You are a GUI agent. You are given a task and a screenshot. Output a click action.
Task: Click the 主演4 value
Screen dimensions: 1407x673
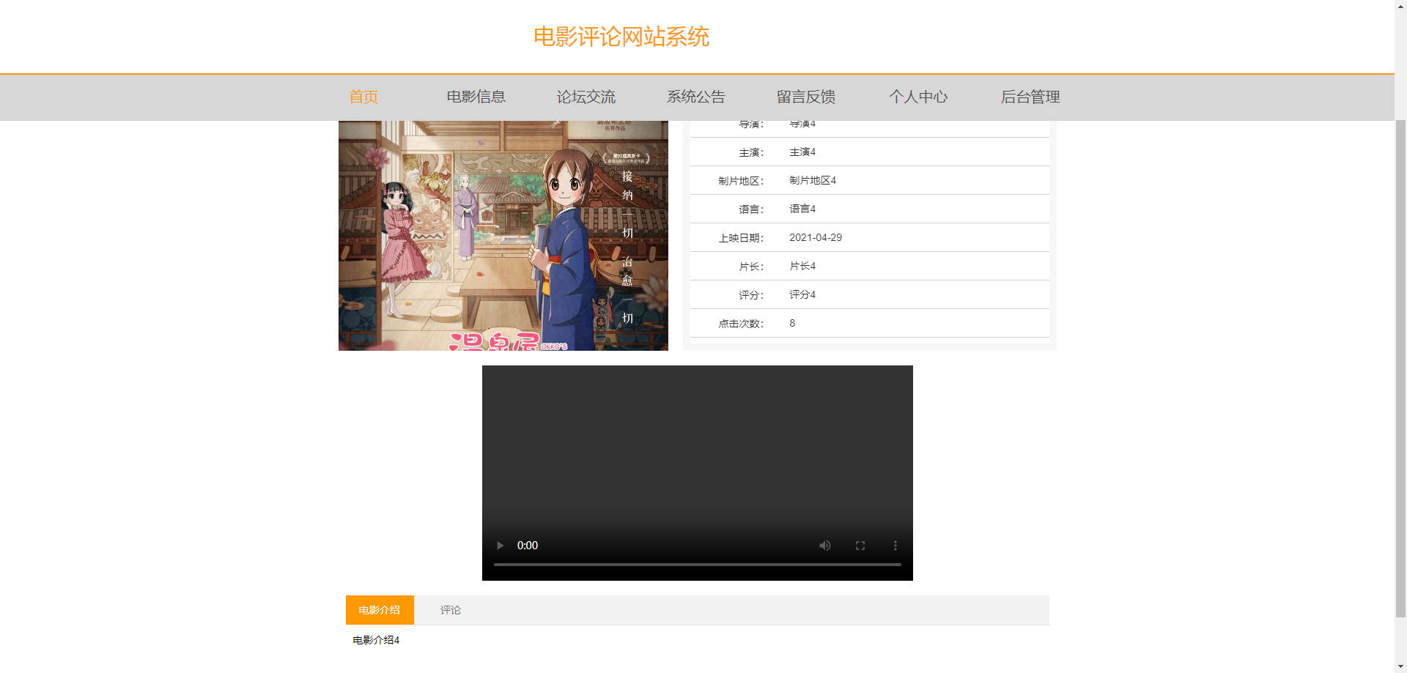802,152
